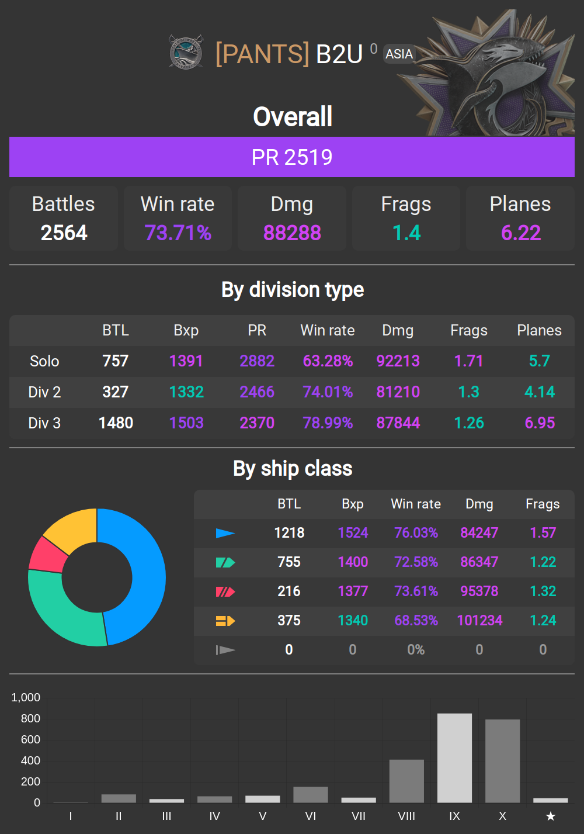Open the [PANTS] clan tag link
Screen dimensions: 584x834
click(x=262, y=54)
